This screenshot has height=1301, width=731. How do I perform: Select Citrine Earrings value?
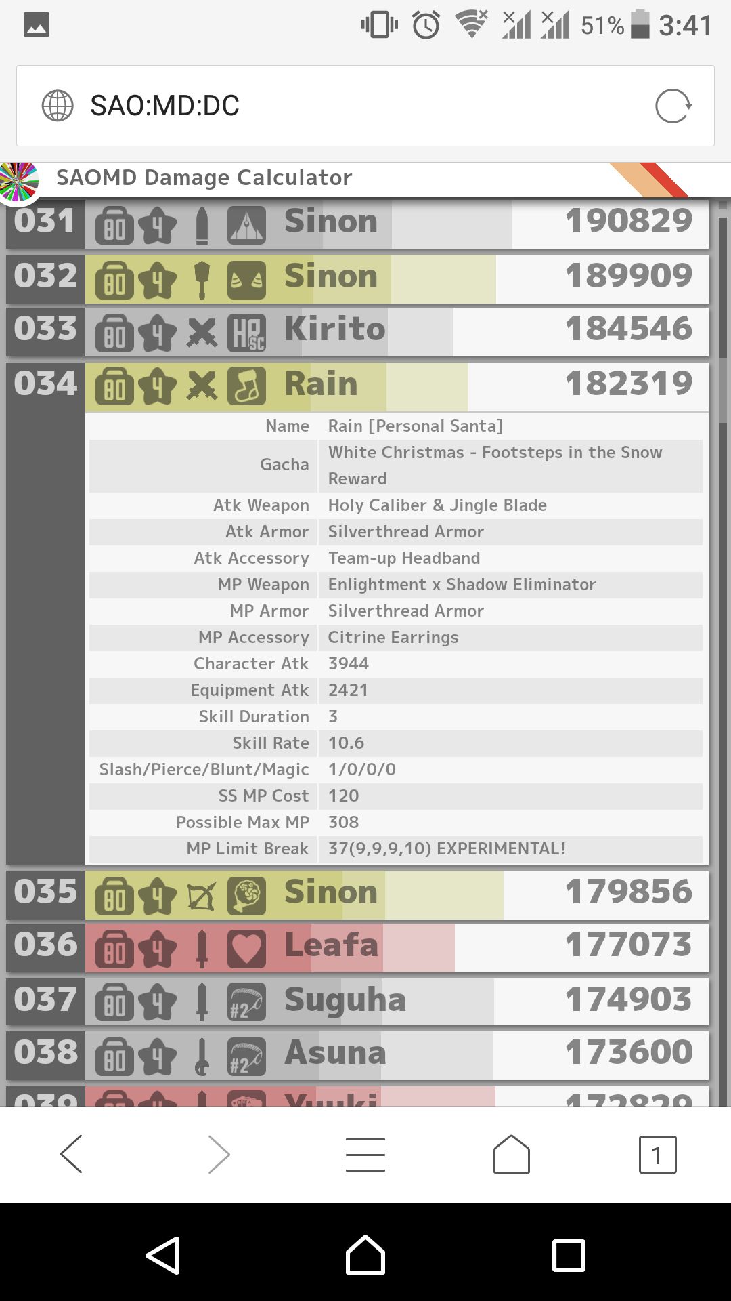click(393, 638)
